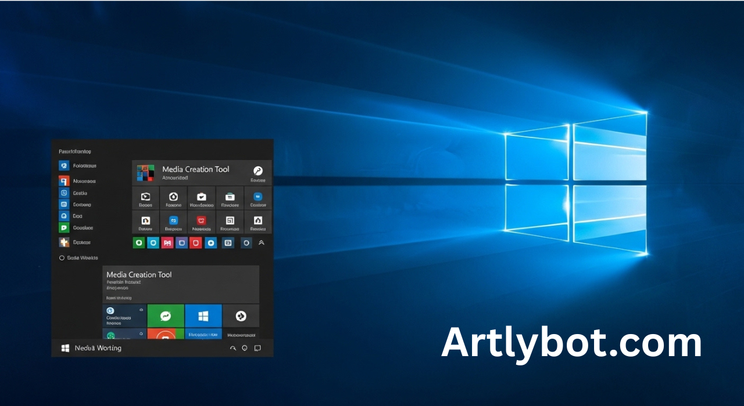Select the radio button below the sidebar
Viewport: 744px width, 406px height.
click(62, 258)
